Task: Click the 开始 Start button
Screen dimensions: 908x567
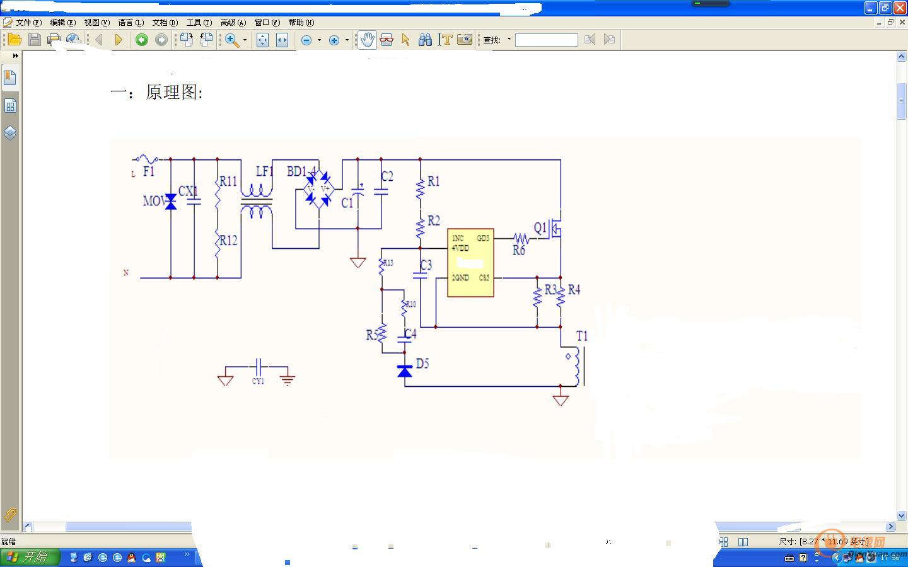Action: pos(30,557)
